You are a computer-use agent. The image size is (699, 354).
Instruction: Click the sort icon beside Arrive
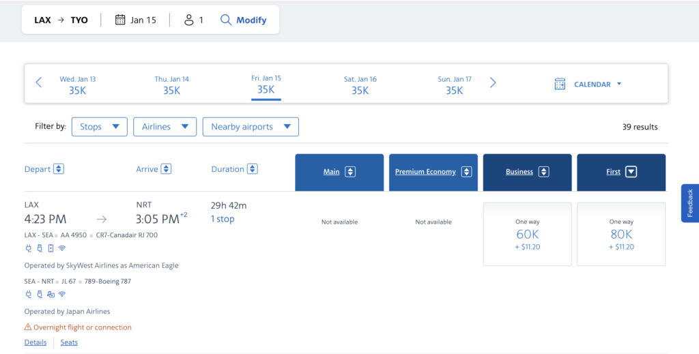[167, 168]
